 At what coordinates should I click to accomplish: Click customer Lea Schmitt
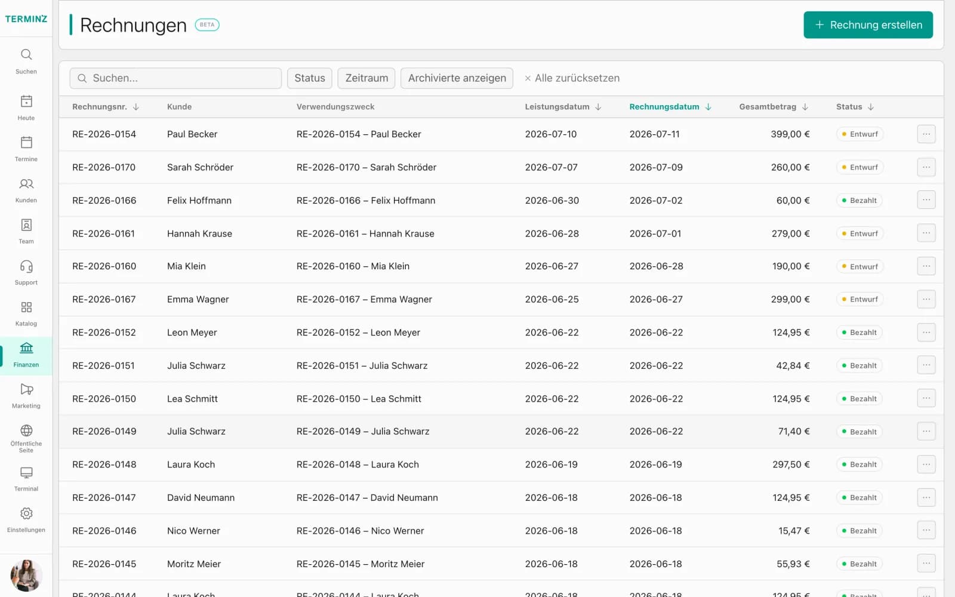coord(192,399)
